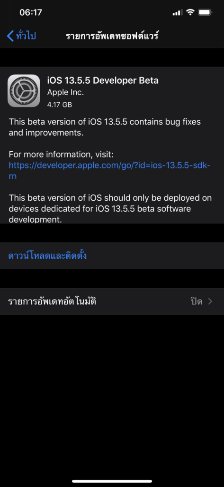Viewport: 224px width, 487px height.
Task: Select the iOS 13.5.5 Developer Beta heading
Action: pyautogui.click(x=103, y=80)
